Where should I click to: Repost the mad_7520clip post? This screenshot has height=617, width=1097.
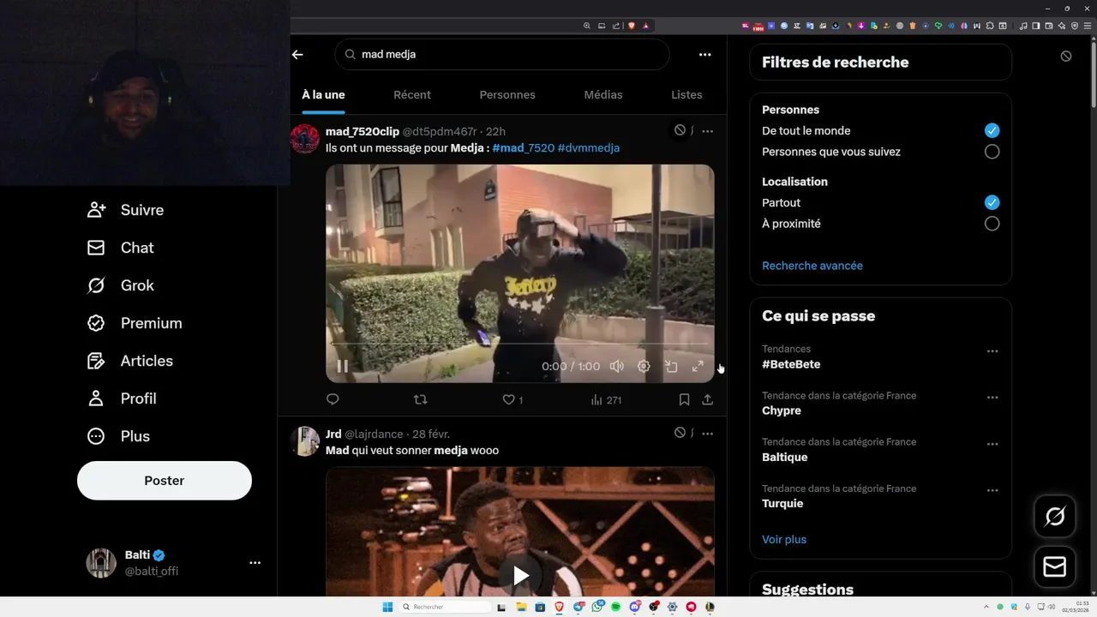(x=421, y=399)
